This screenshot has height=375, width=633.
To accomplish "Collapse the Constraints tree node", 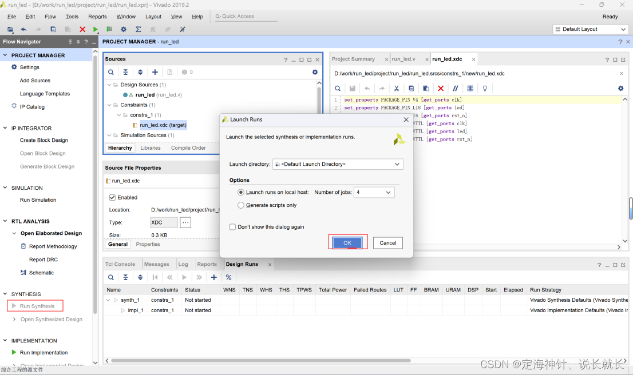I will (x=109, y=105).
